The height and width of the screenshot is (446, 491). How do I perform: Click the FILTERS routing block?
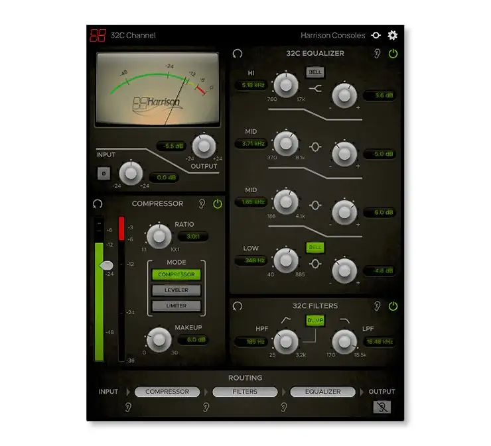coord(245,392)
